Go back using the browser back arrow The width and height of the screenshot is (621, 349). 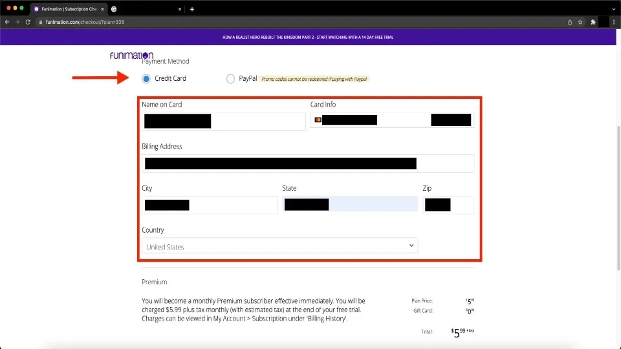pyautogui.click(x=7, y=22)
